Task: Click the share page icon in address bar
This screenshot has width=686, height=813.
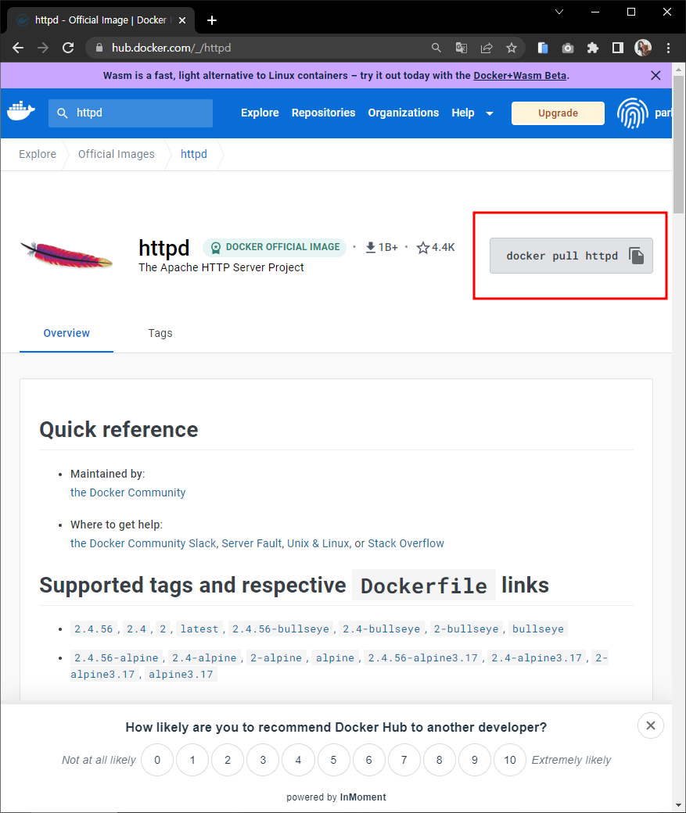Action: click(x=487, y=48)
